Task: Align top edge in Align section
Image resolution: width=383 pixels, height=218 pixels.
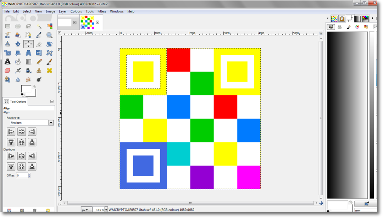Action: click(11, 142)
